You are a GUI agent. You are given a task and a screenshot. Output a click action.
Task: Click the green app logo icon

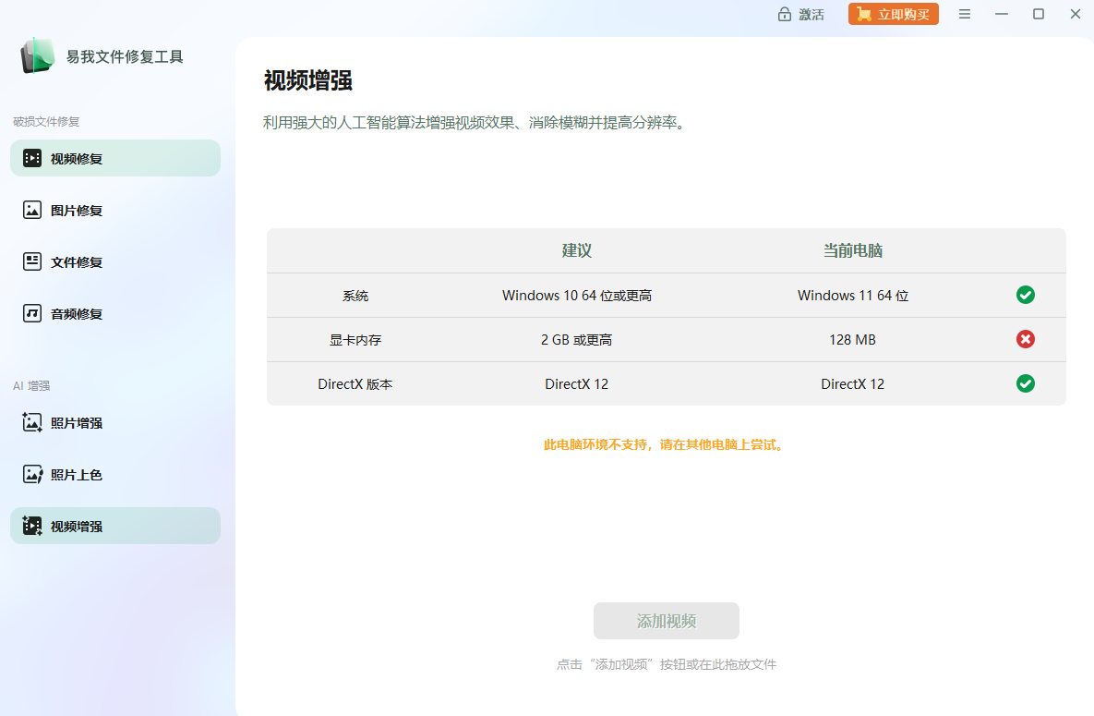pyautogui.click(x=38, y=56)
